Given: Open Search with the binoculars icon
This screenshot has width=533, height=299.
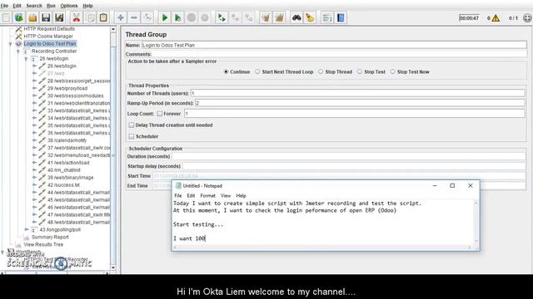Looking at the screenshot, I should (296, 17).
